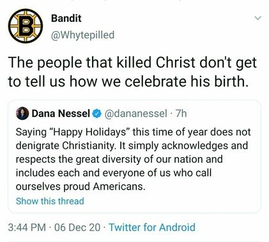The height and width of the screenshot is (242, 269).
Task: Open Dana Nessel's name in quoted tweet
Action: click(x=61, y=114)
